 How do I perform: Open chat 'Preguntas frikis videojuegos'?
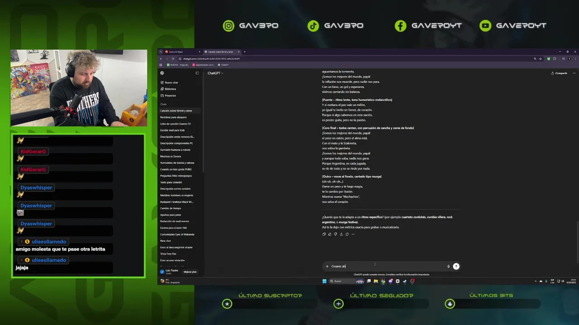(x=176, y=176)
